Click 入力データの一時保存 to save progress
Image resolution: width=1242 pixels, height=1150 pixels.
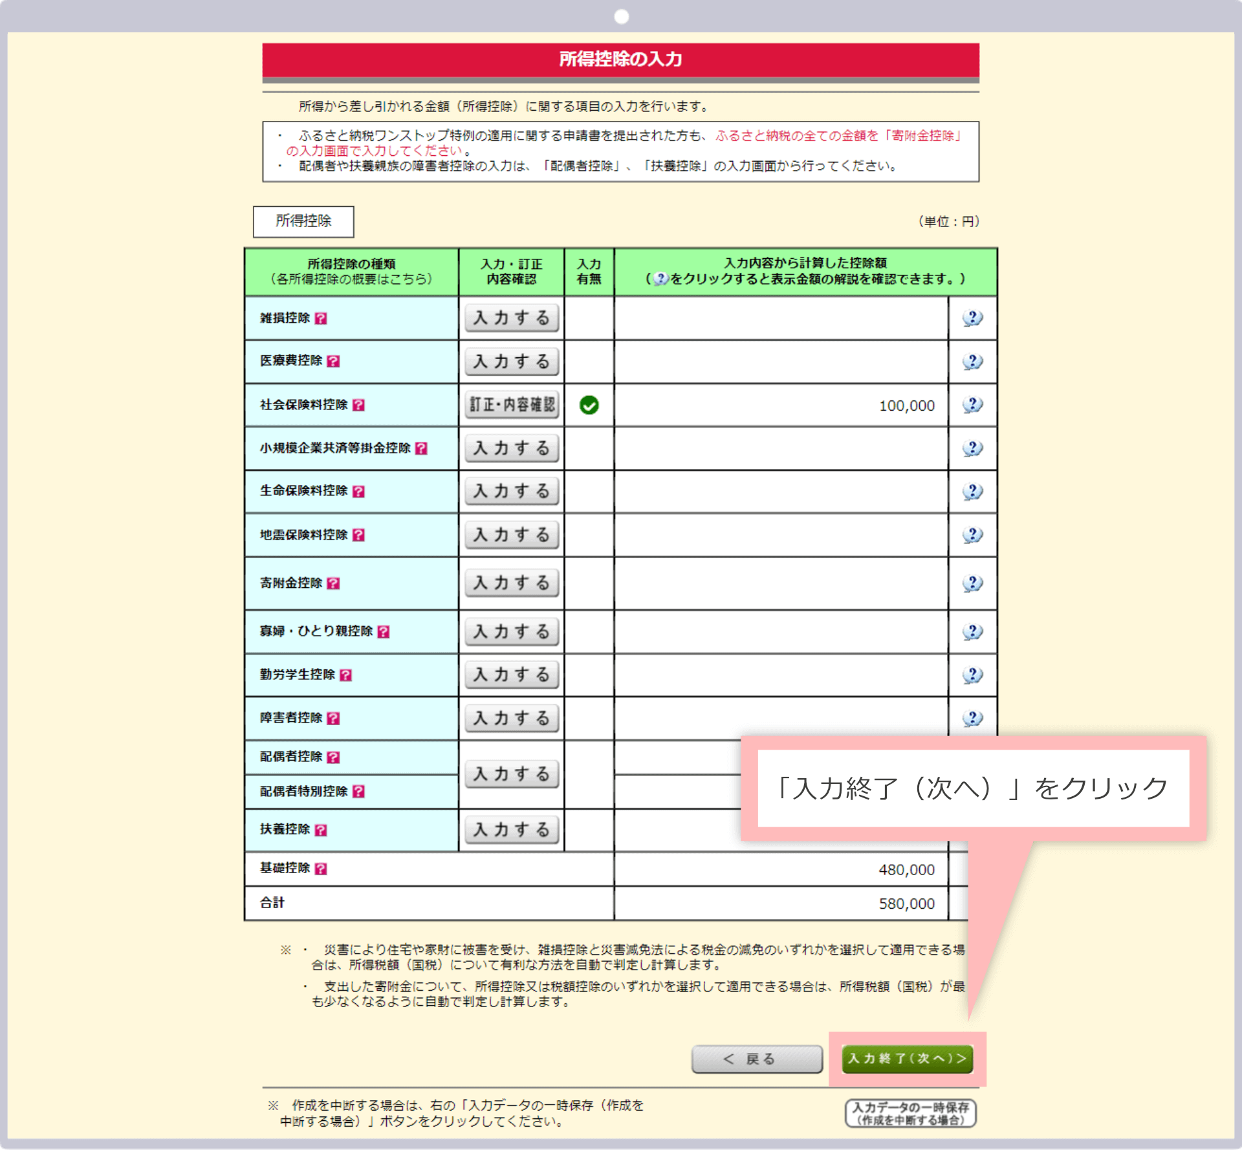909,1114
